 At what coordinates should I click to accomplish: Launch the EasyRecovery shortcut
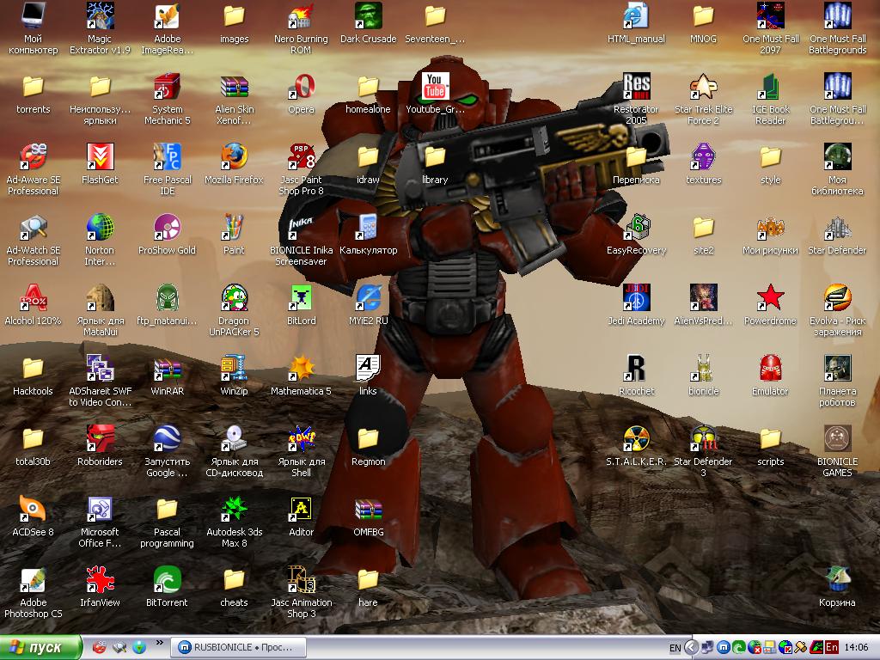pos(637,227)
